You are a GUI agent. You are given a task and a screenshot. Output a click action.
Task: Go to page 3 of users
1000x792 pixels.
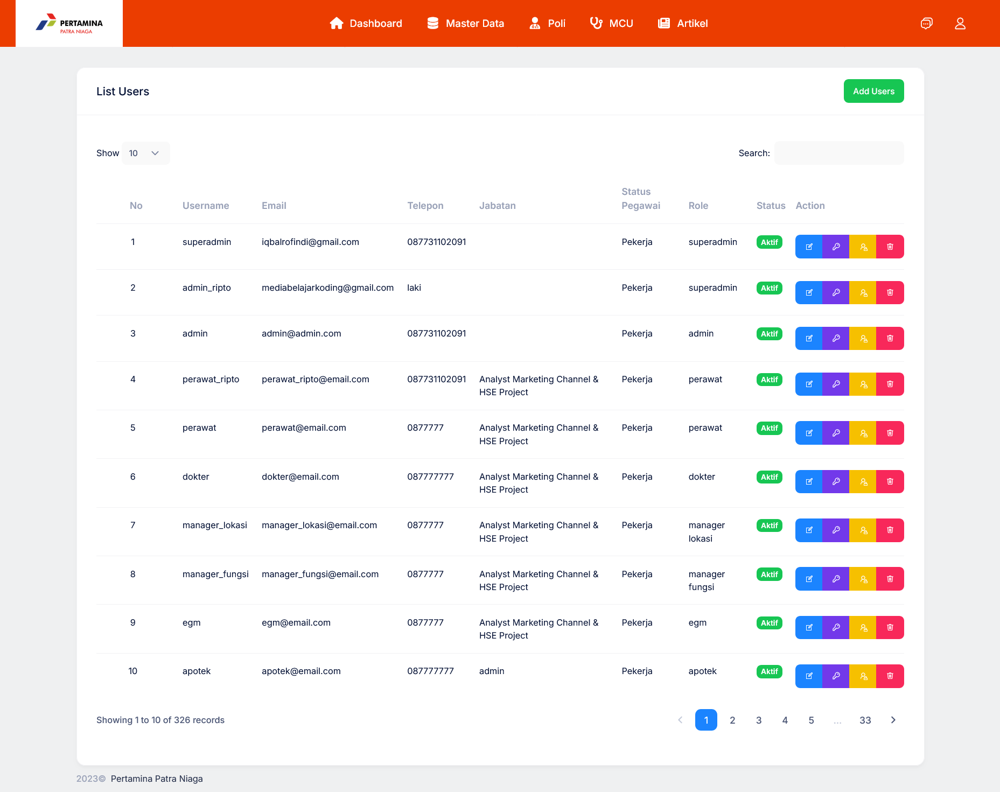click(x=759, y=720)
